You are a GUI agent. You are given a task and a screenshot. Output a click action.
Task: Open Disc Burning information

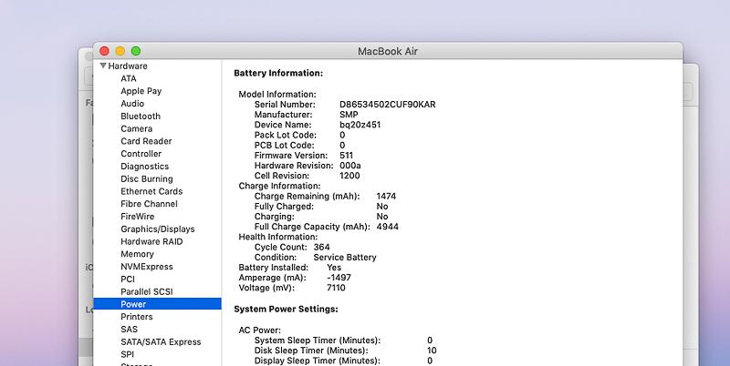click(x=147, y=178)
